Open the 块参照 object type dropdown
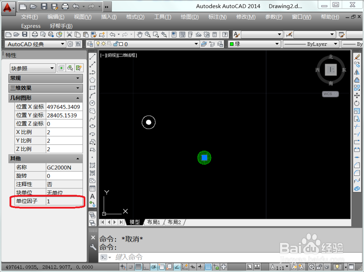 point(32,68)
